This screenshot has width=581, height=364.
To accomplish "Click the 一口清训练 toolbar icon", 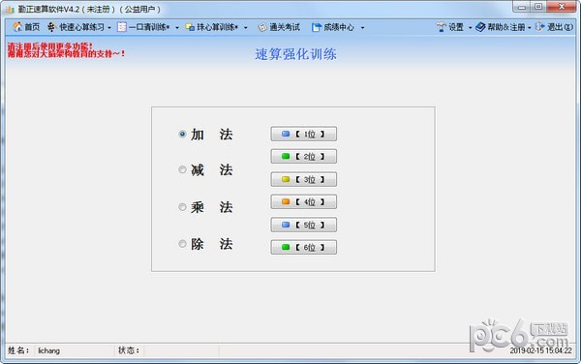I will [x=122, y=27].
